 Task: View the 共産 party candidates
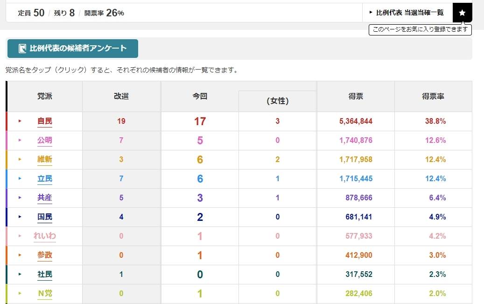click(x=45, y=198)
